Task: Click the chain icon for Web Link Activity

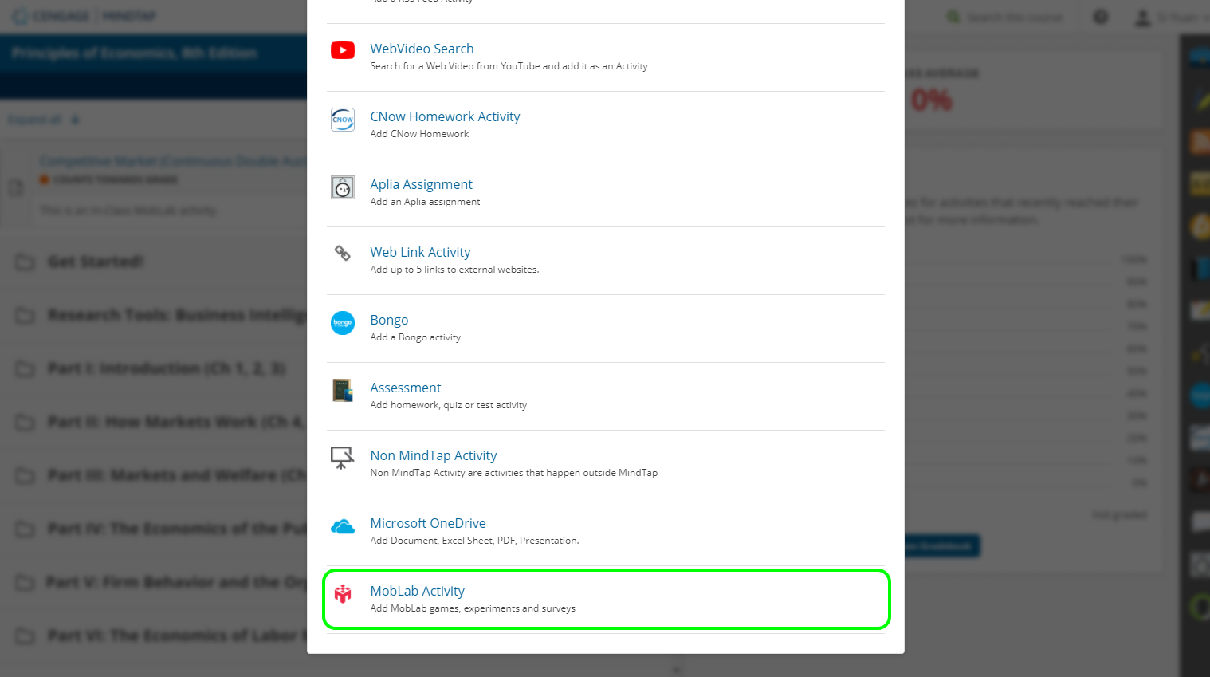Action: [x=343, y=254]
